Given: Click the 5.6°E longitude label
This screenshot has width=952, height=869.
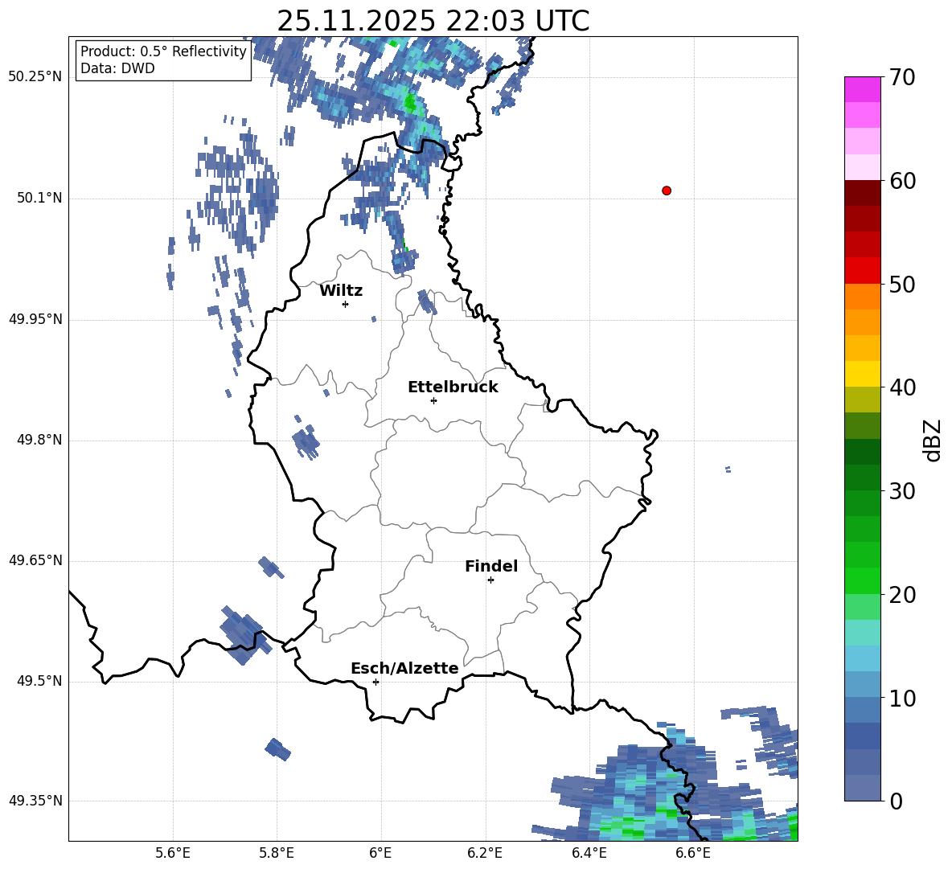Looking at the screenshot, I should 173,853.
